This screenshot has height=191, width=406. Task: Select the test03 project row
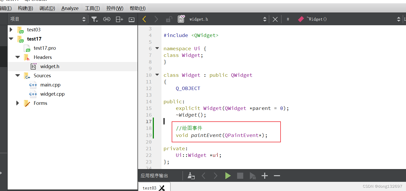point(73,30)
